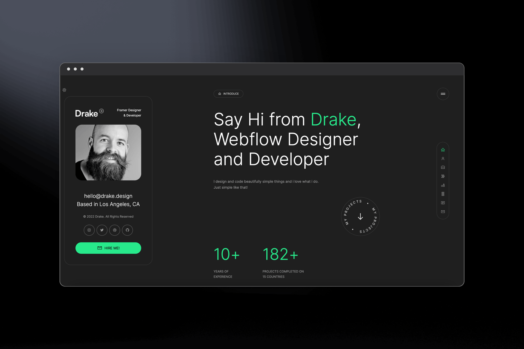Click the home icon inside Introduce badge
This screenshot has width=524, height=349.
pyautogui.click(x=220, y=94)
